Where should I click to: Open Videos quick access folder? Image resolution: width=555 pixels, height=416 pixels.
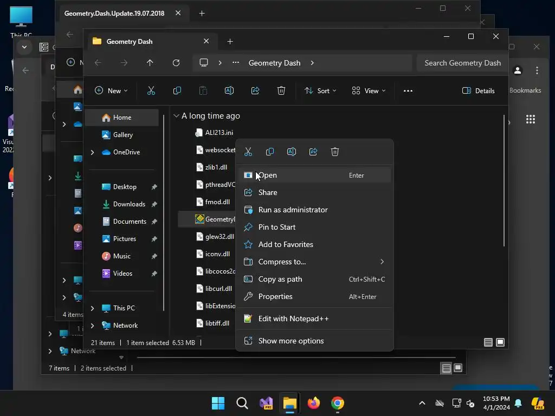click(x=122, y=274)
